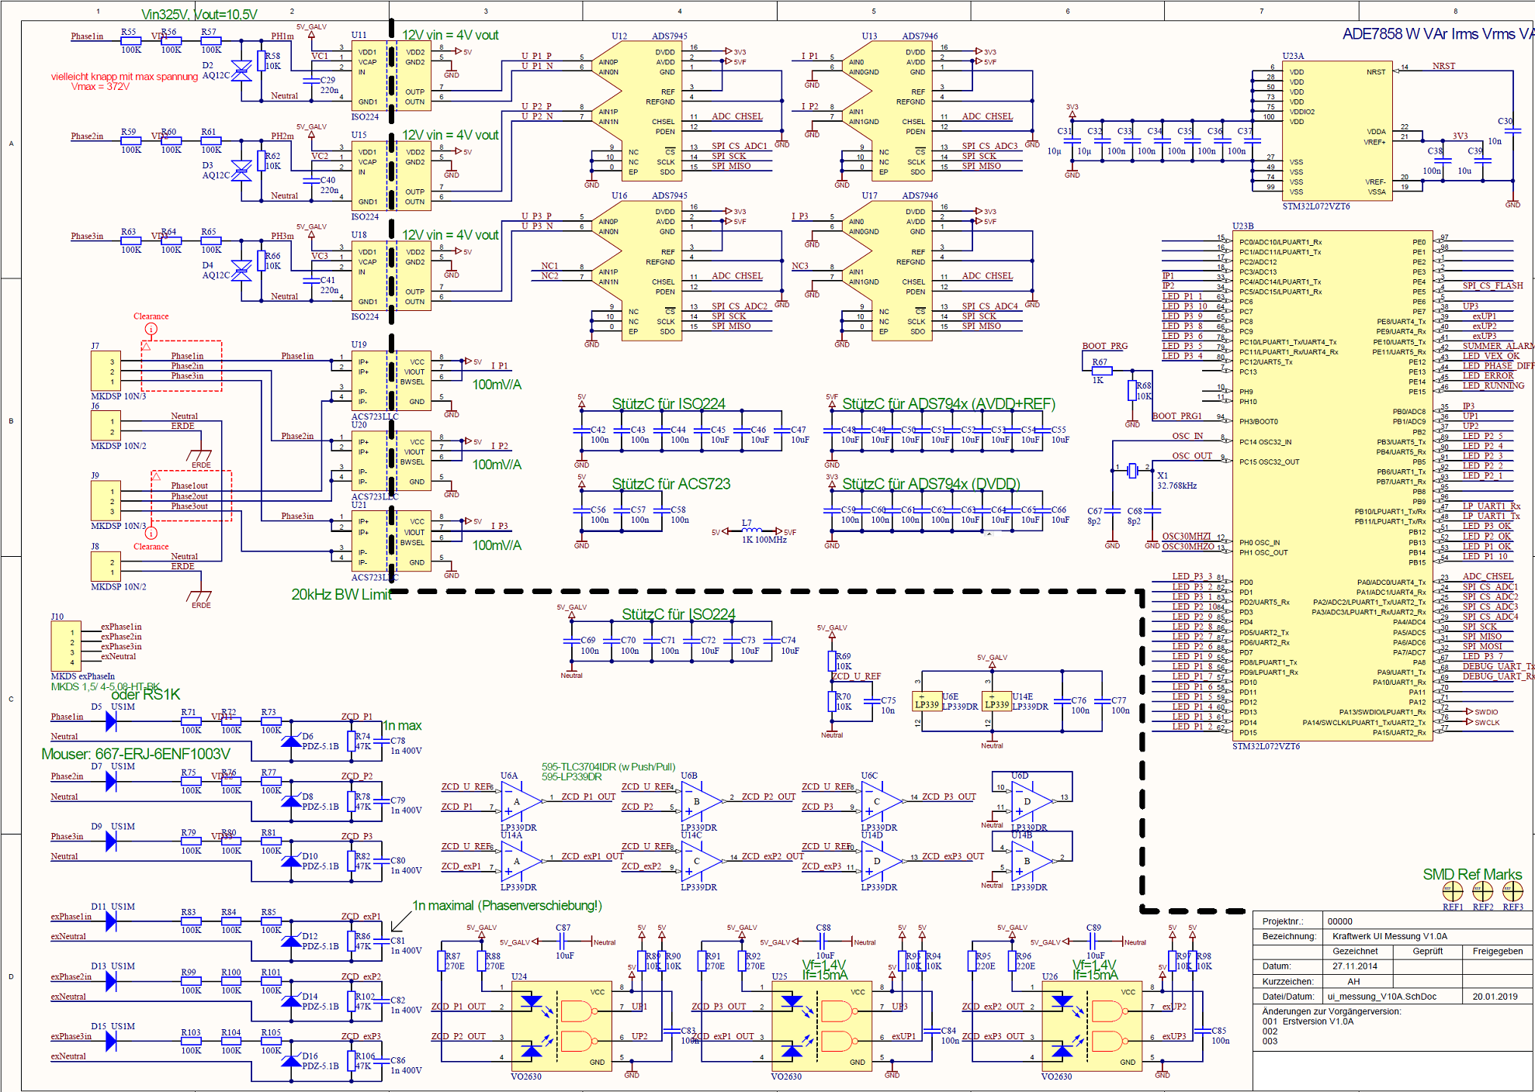Select the L7 1K 100MHz ferrite inductor

pyautogui.click(x=751, y=530)
